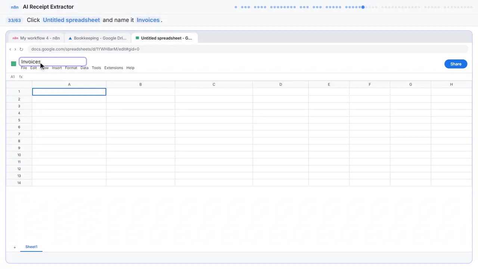
Task: Select the Untitled spreadsheet browser tab
Action: pos(164,38)
